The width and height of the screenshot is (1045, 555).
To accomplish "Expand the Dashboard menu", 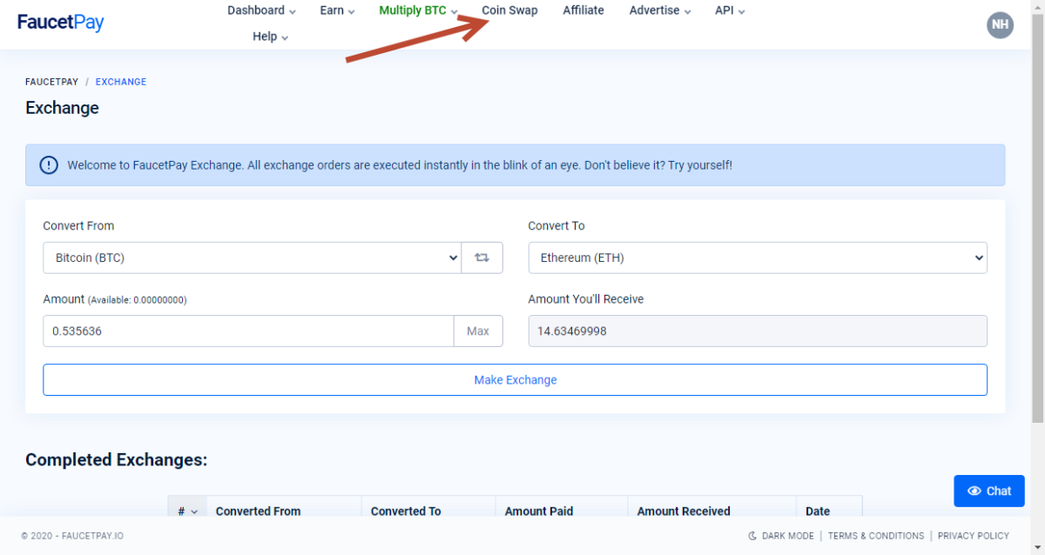I will coord(261,10).
